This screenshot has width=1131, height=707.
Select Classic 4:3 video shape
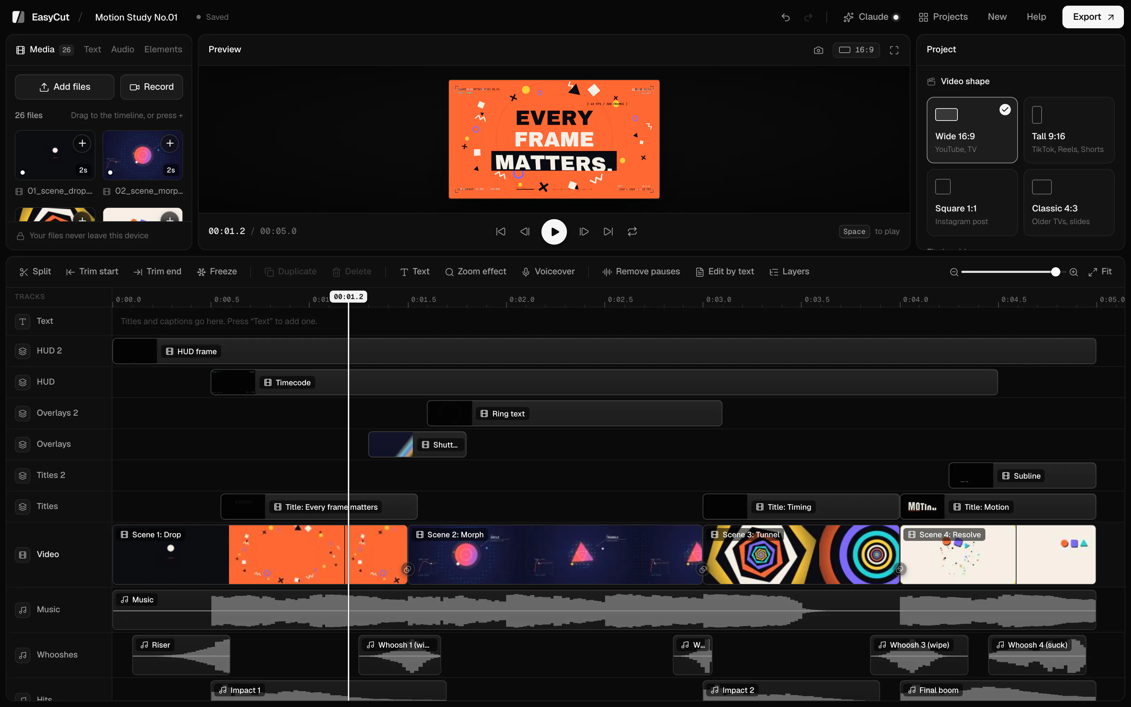pyautogui.click(x=1069, y=203)
